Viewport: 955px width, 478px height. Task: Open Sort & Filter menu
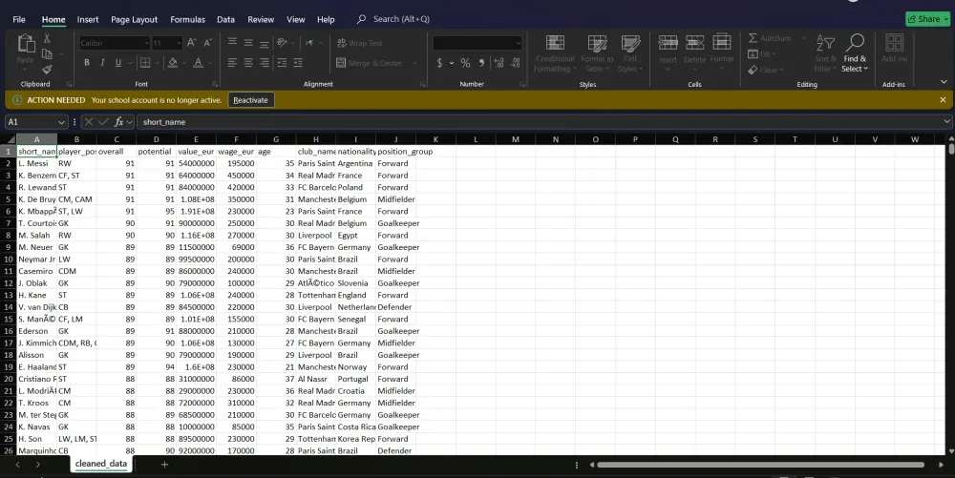click(x=825, y=53)
